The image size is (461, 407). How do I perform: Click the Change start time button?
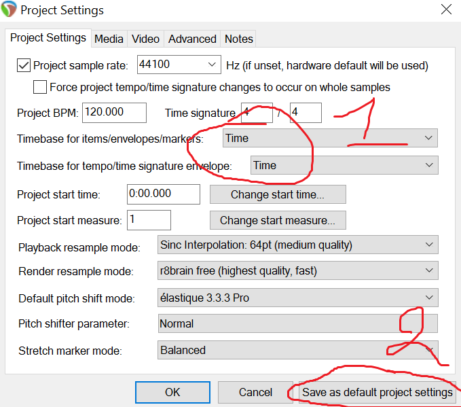(x=277, y=194)
